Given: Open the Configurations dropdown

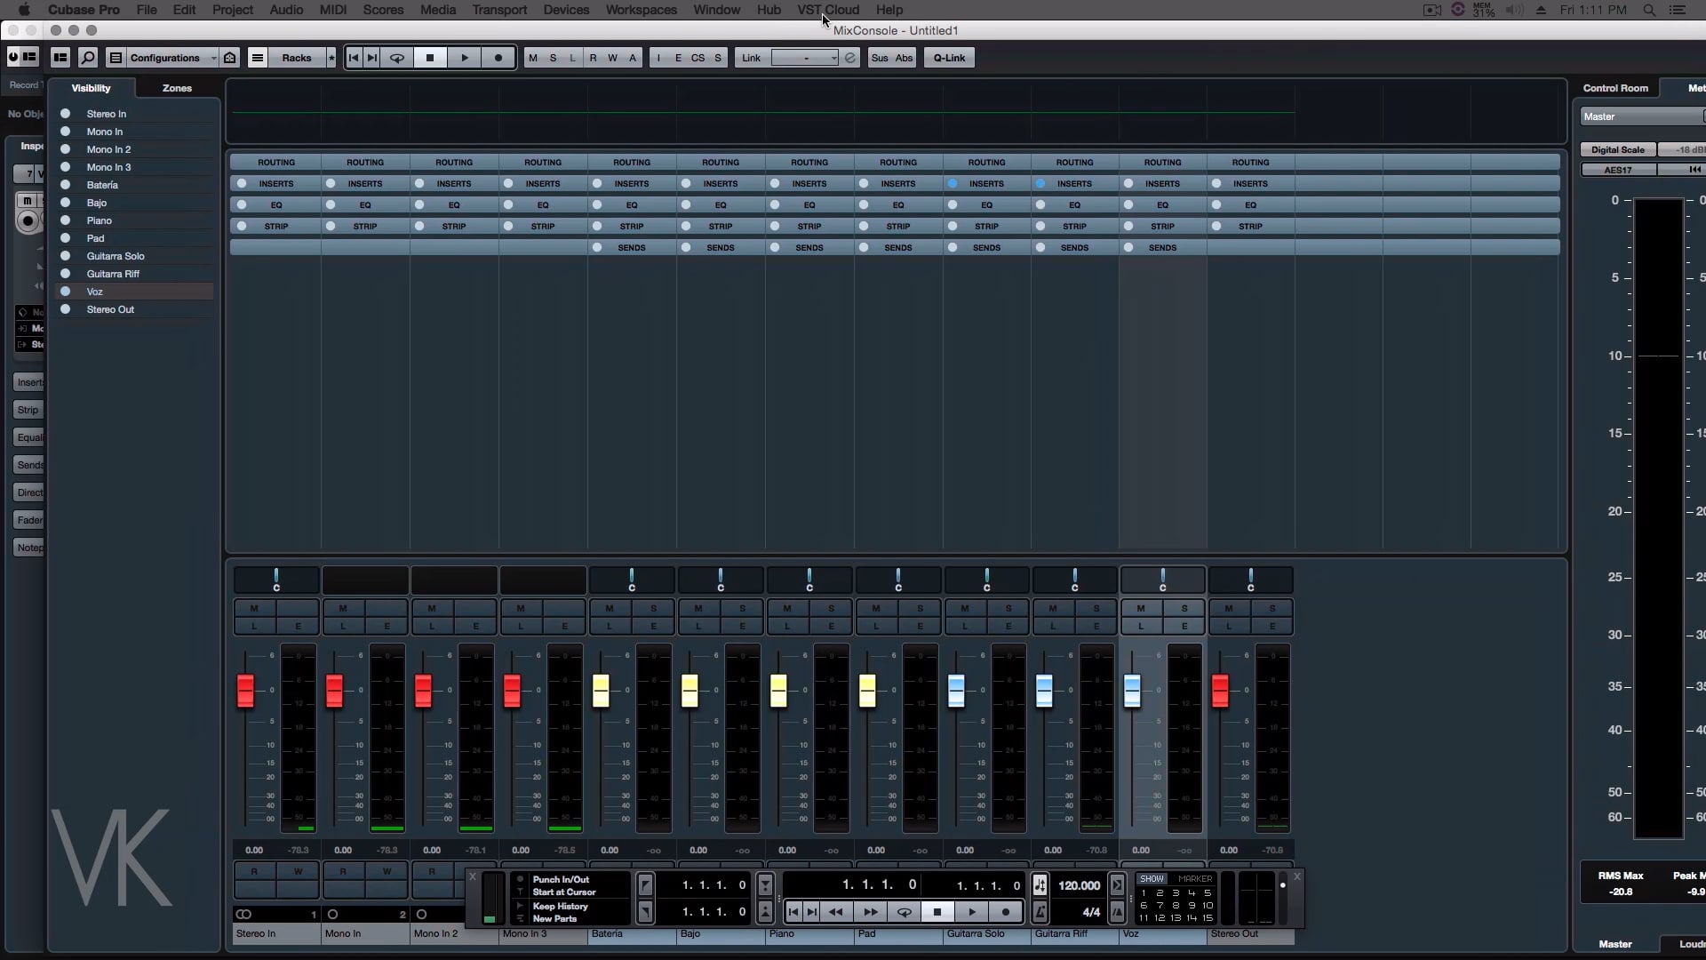Looking at the screenshot, I should pos(164,58).
